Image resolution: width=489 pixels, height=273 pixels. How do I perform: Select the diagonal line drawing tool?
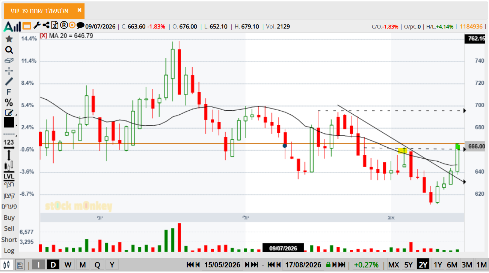pyautogui.click(x=9, y=81)
